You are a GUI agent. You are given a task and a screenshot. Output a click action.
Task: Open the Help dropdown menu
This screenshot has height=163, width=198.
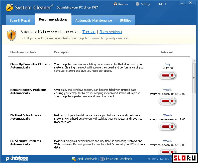click(162, 4)
